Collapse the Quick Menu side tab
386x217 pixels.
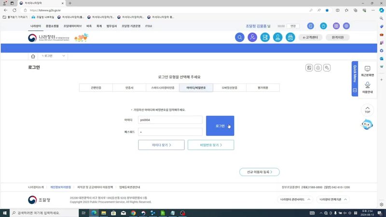(x=355, y=90)
